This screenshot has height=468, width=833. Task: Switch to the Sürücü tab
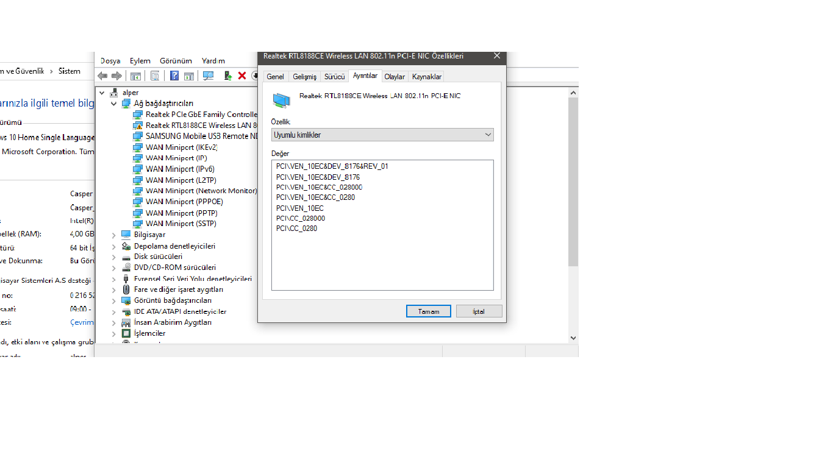click(334, 77)
